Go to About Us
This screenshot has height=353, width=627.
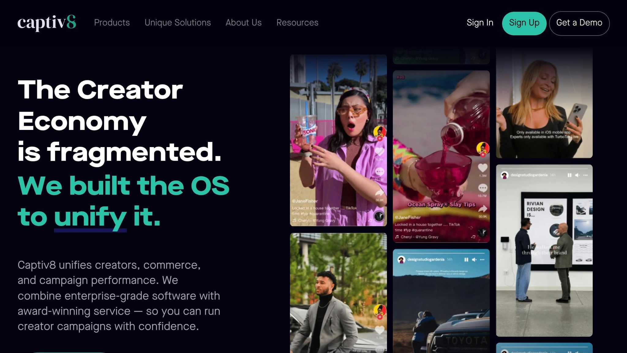(x=244, y=23)
